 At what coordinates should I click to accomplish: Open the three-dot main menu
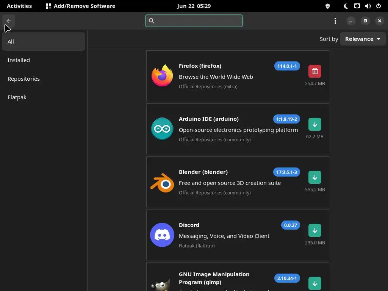pos(335,21)
